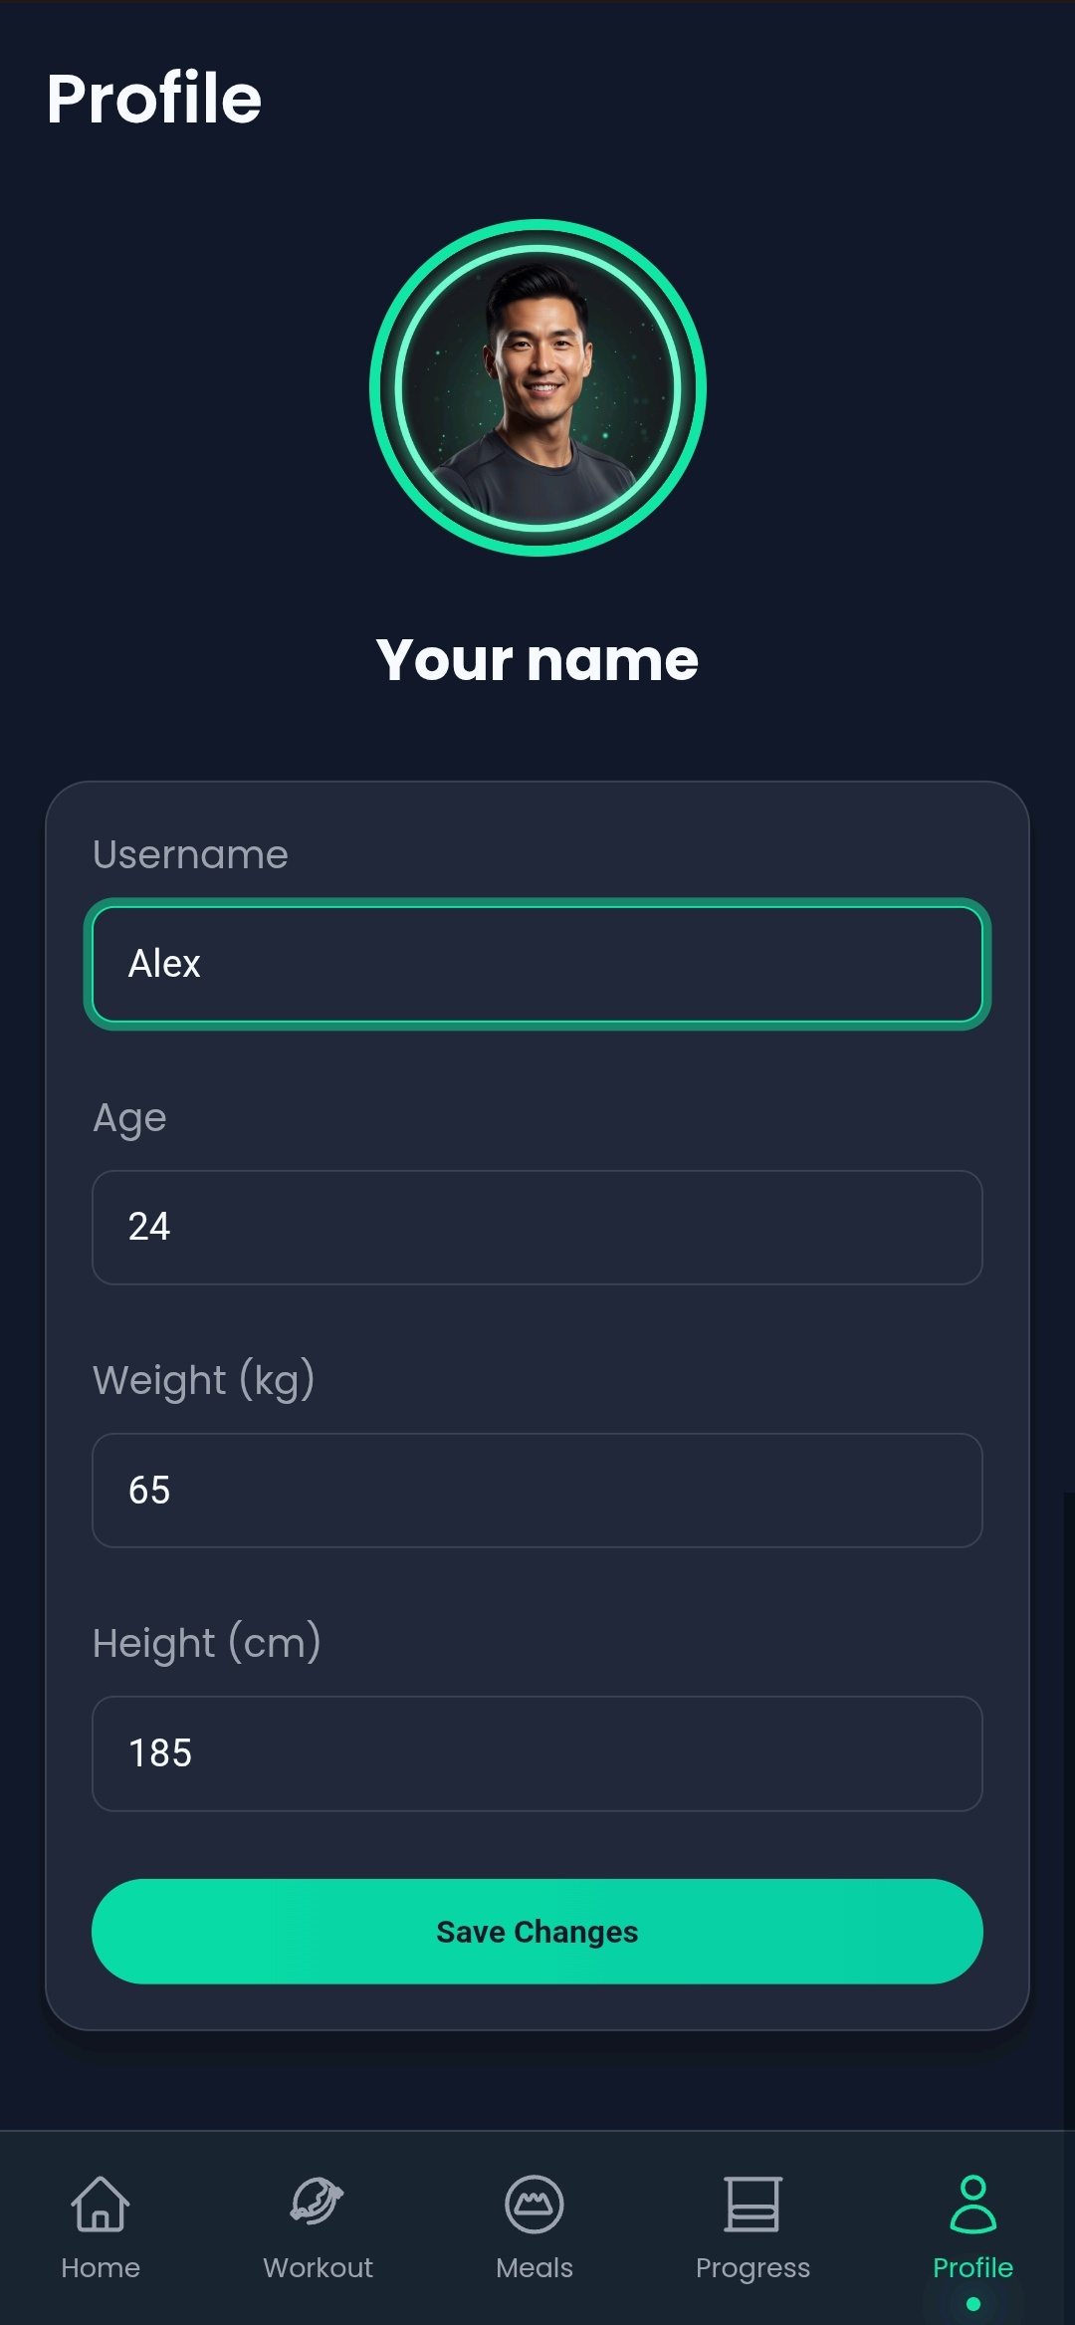Click the Username field containing Alex
Screen dimensions: 1075x2325
pos(537,964)
